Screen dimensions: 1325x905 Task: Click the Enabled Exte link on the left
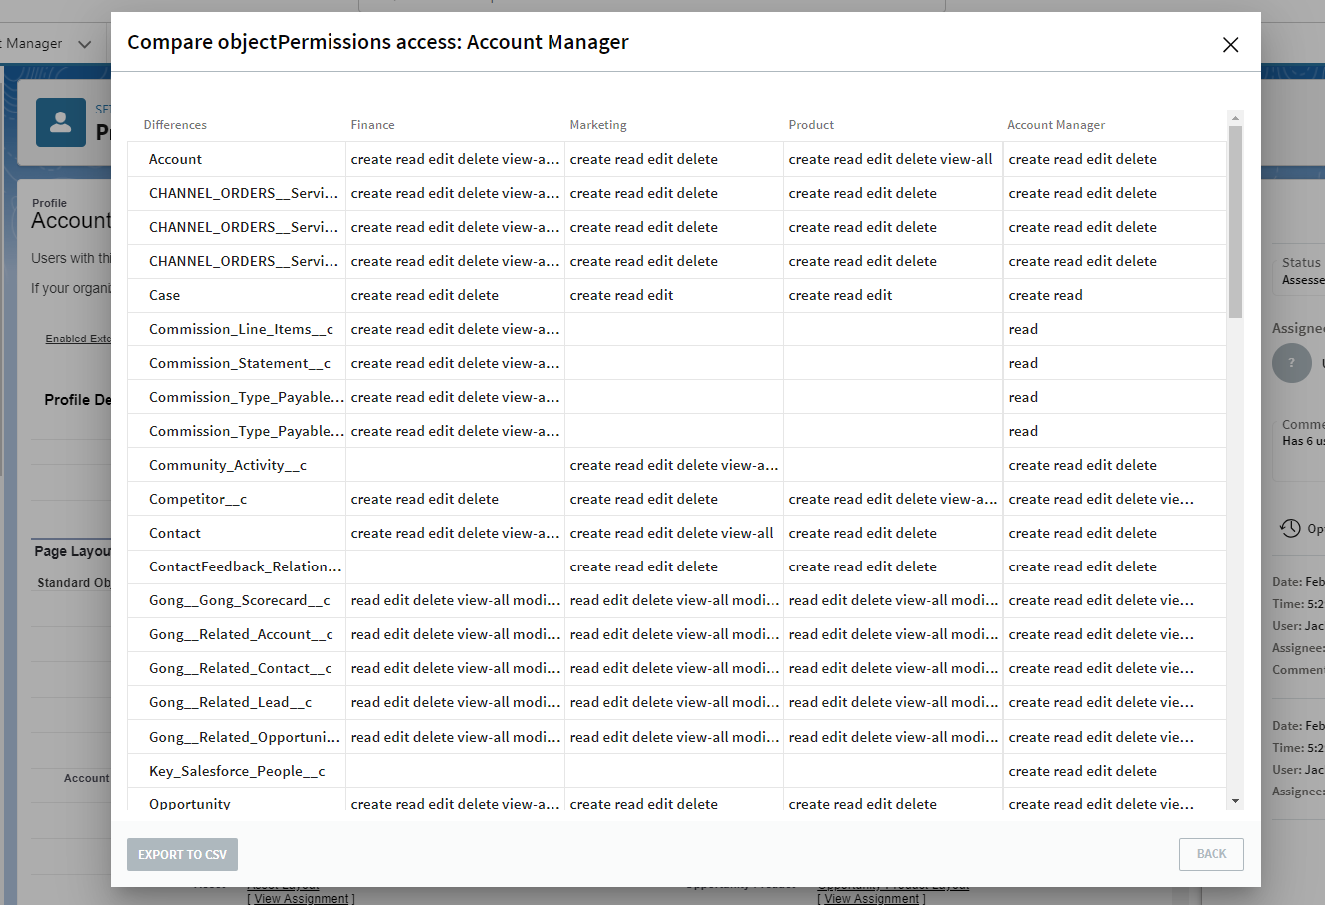78,338
